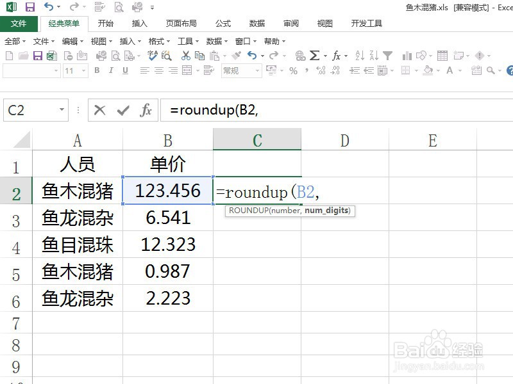Open the Insert Function fx dialog

146,110
